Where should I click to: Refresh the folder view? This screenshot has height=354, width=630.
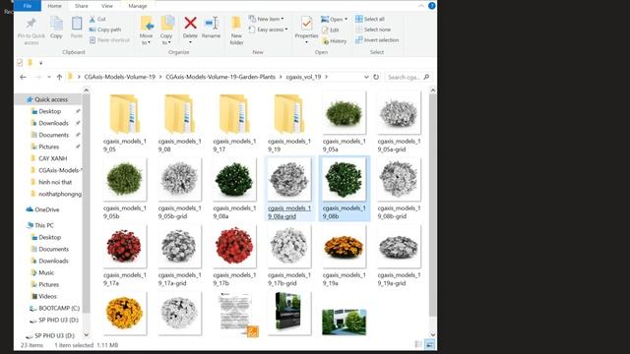pyautogui.click(x=376, y=77)
